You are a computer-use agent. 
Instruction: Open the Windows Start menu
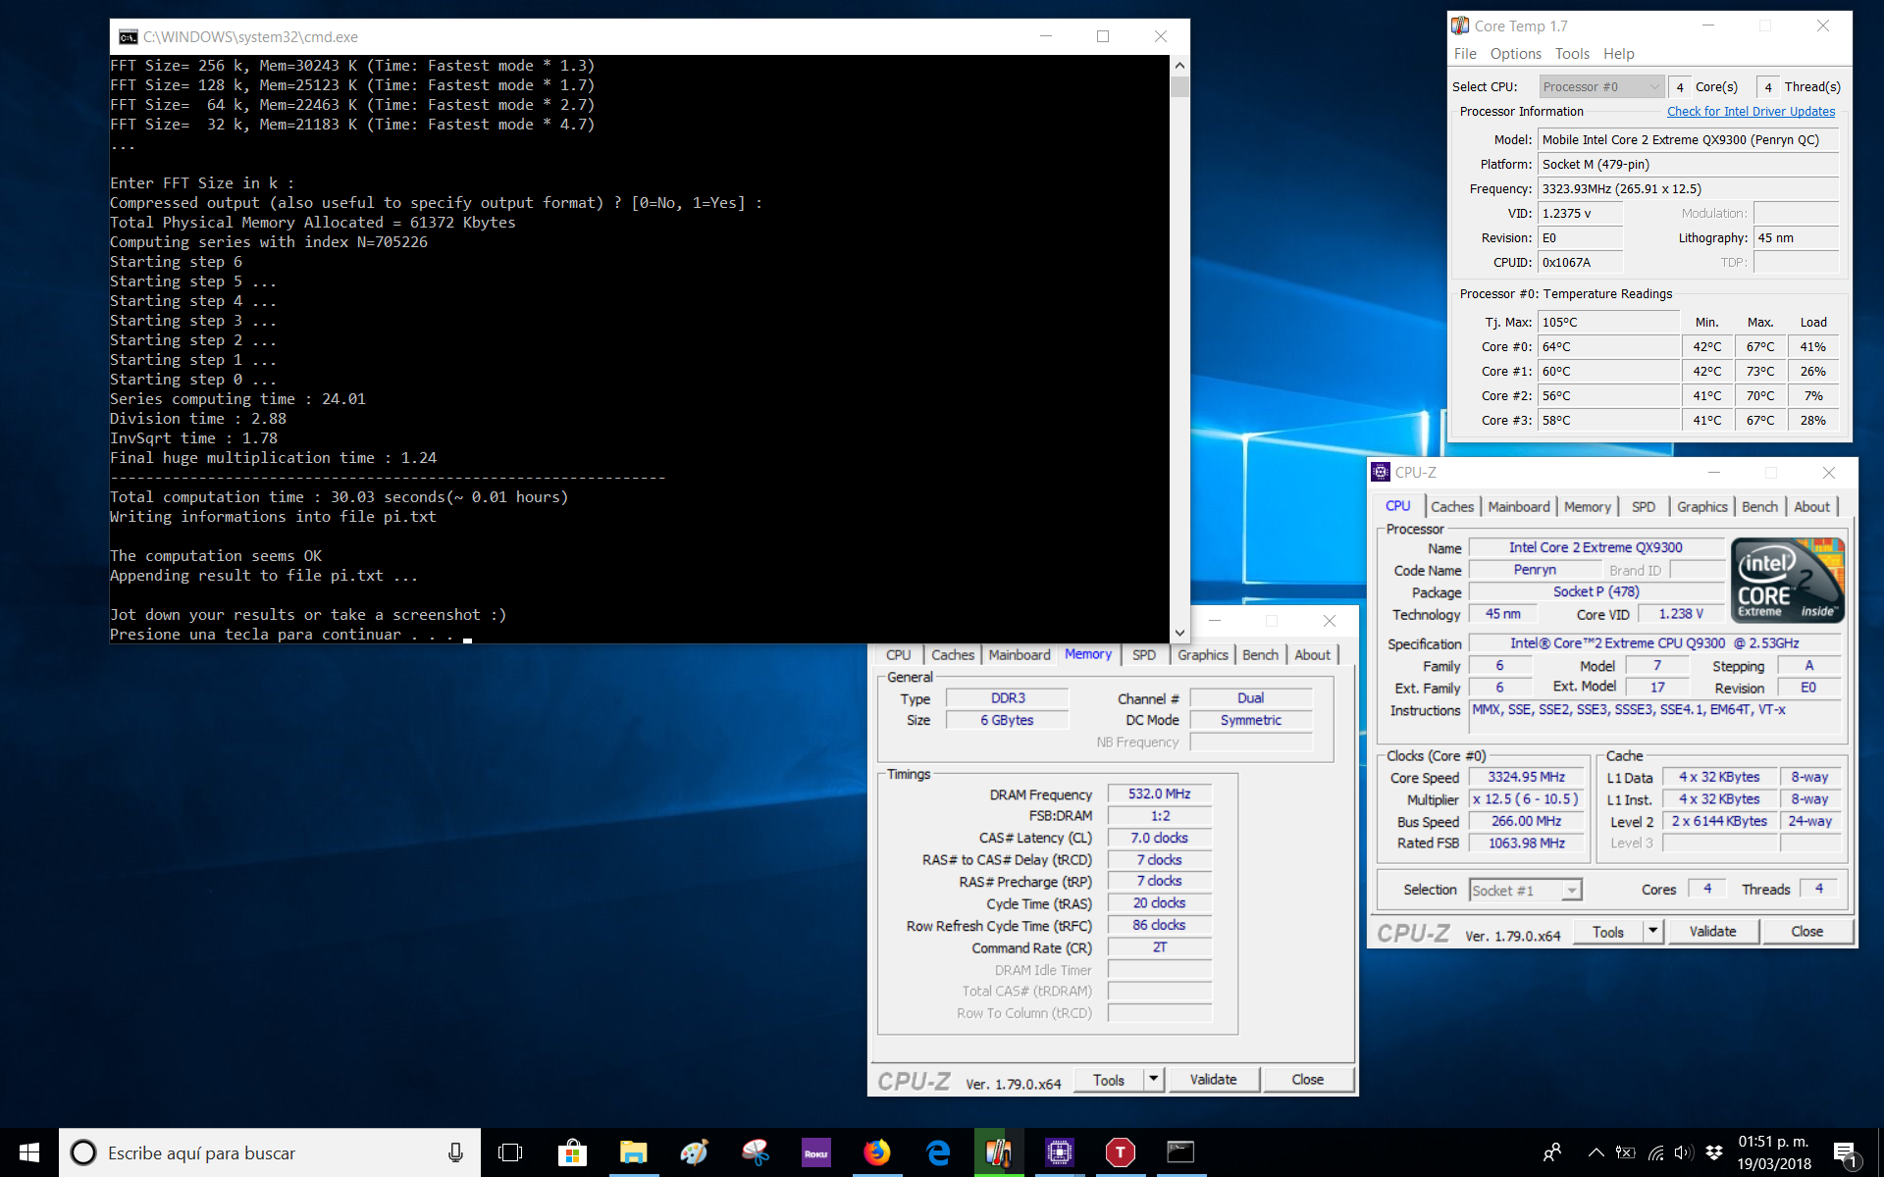click(29, 1152)
